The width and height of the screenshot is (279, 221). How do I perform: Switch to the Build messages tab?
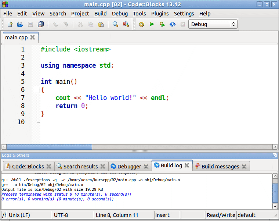(x=220, y=167)
